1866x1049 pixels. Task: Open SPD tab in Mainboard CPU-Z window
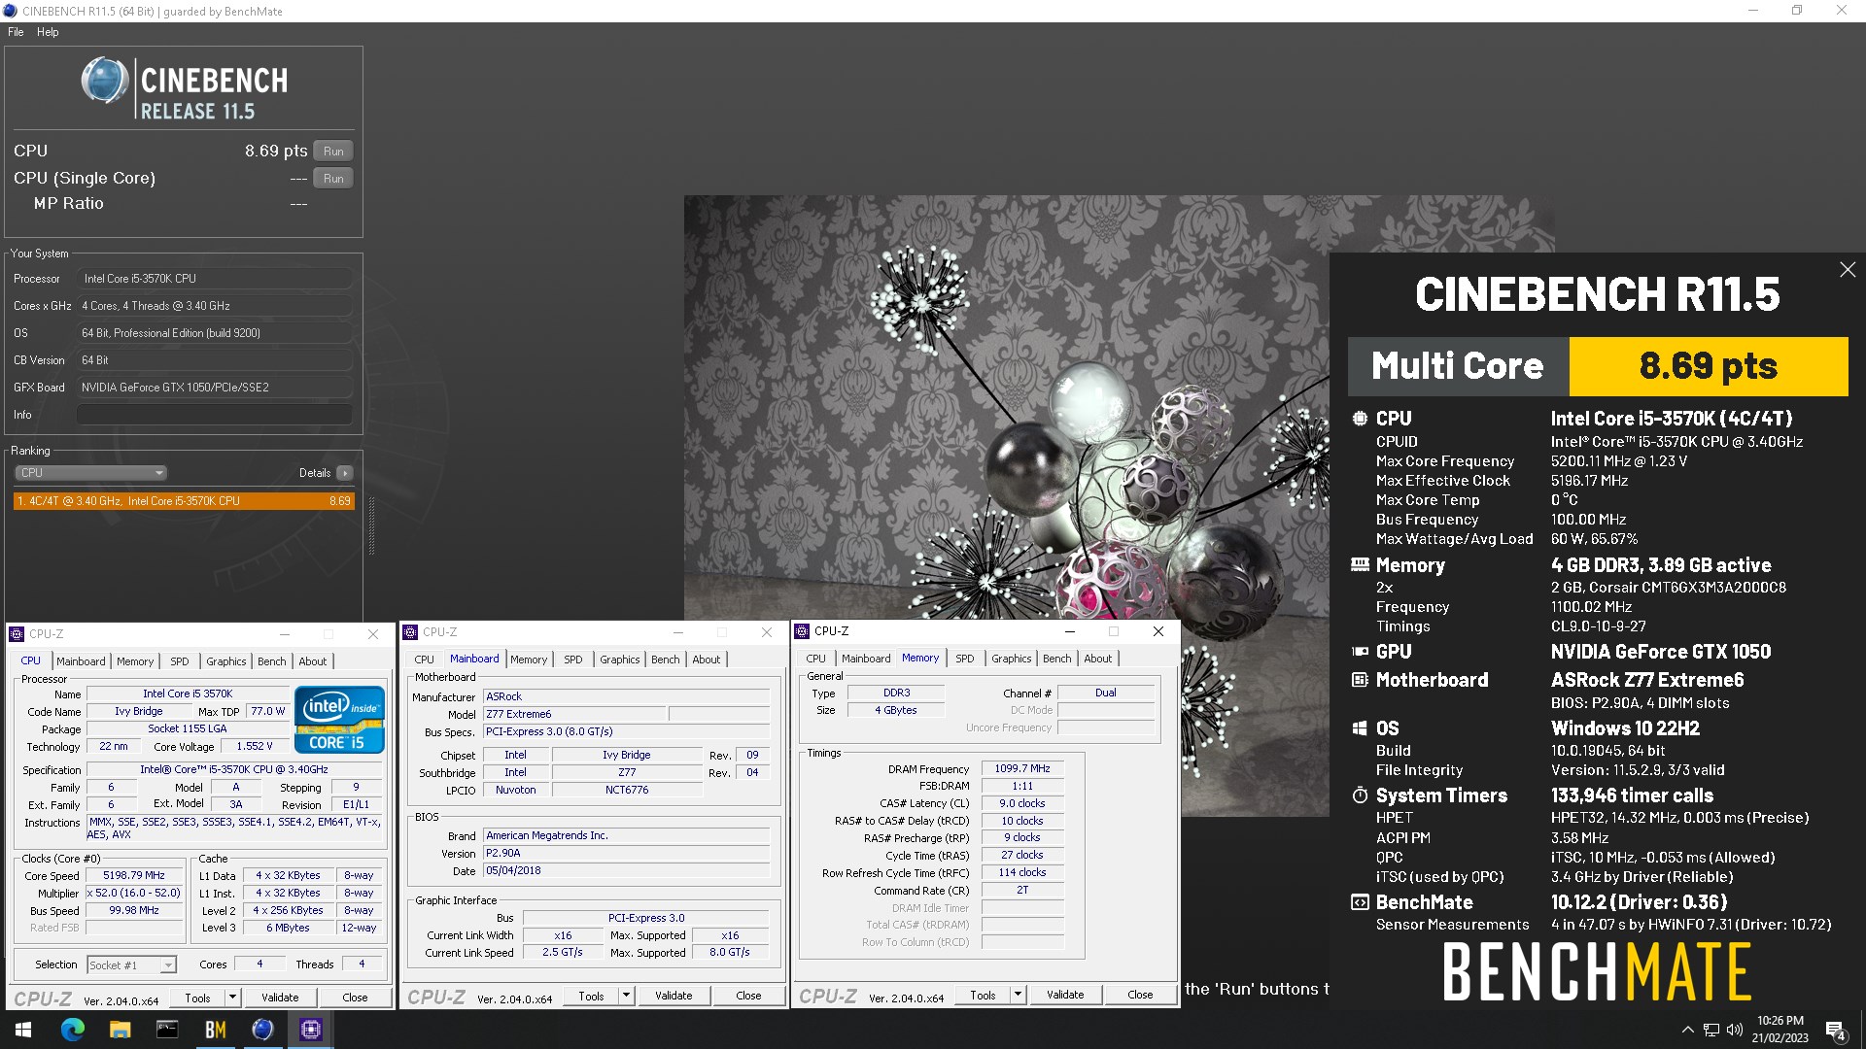click(573, 660)
